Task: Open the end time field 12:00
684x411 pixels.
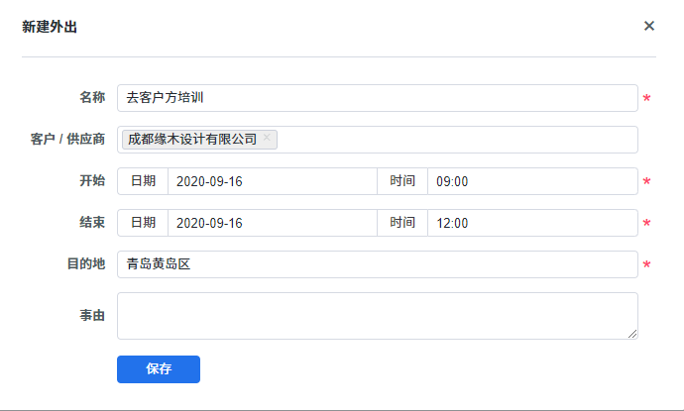Action: pos(532,223)
